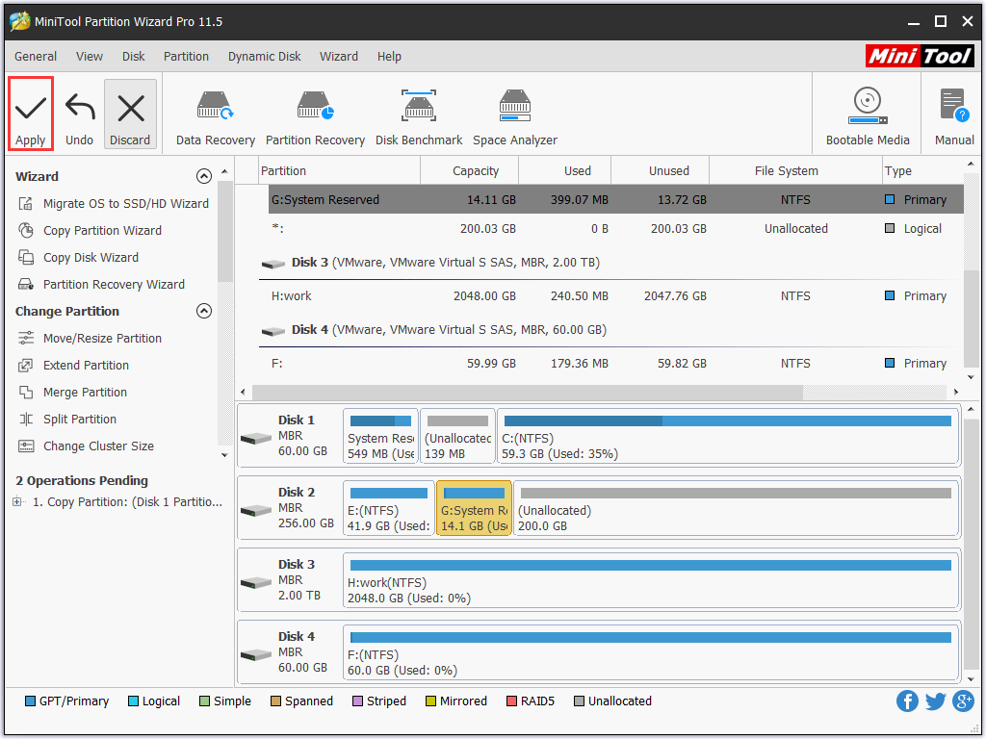Select C:(NTFS) partition block on Disk 1

pos(728,437)
